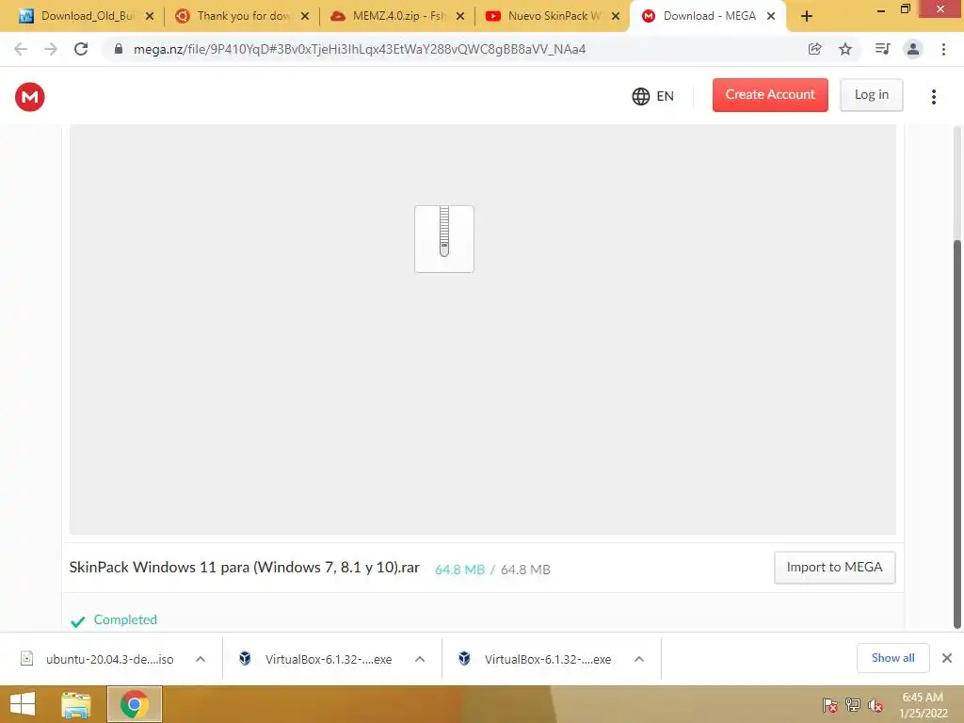
Task: Open a new browser tab
Action: pos(807,17)
